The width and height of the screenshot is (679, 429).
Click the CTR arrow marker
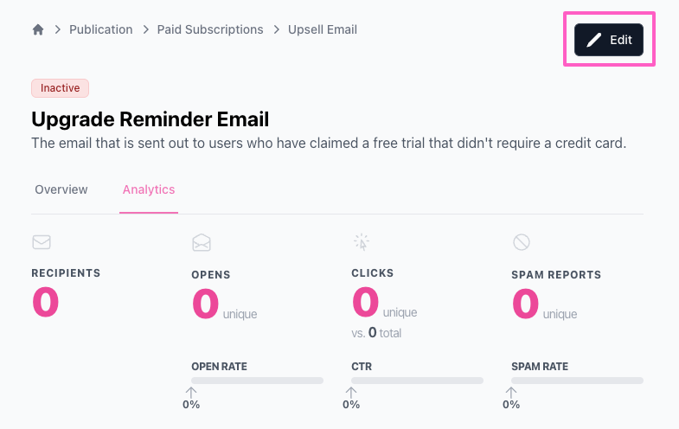pyautogui.click(x=351, y=394)
